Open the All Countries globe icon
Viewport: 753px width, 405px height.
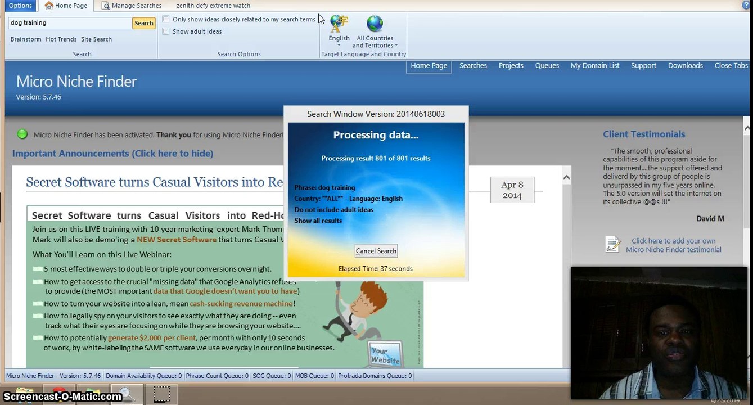pos(375,24)
